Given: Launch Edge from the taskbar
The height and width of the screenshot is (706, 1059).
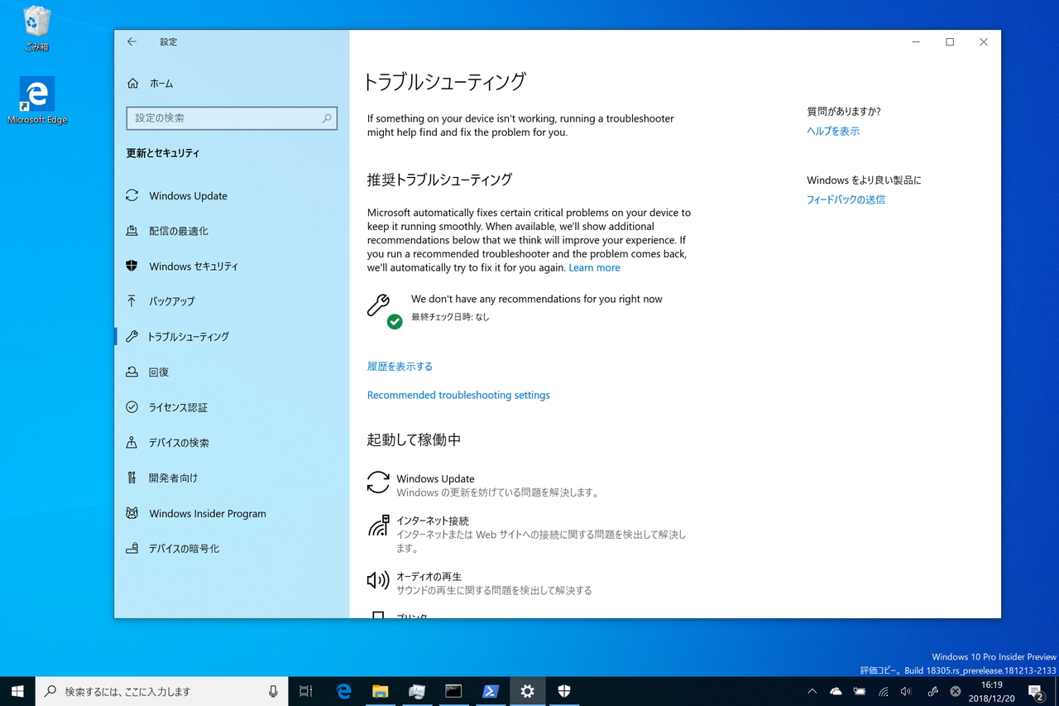Looking at the screenshot, I should [343, 691].
